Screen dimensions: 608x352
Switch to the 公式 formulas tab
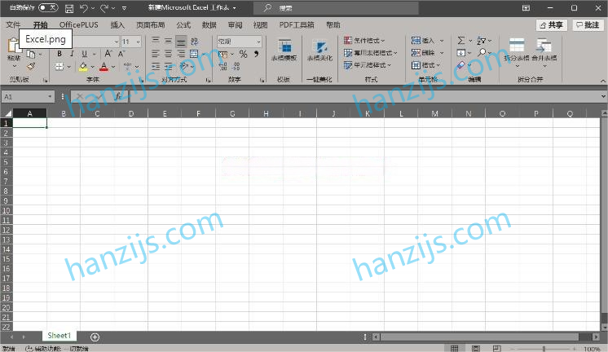pos(183,25)
